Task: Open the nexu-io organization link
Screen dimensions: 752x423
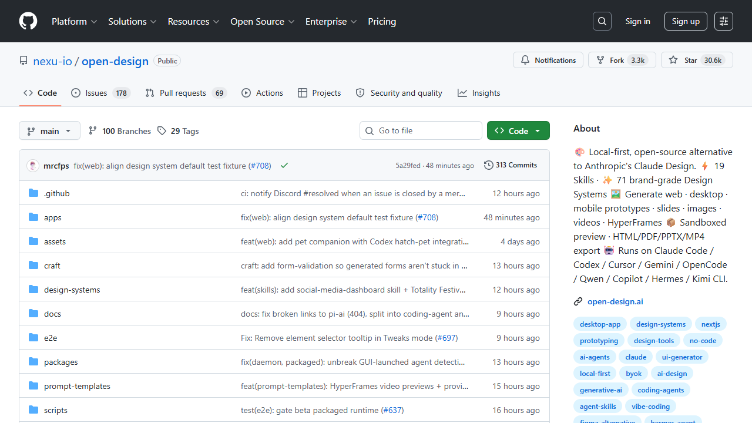Action: click(x=52, y=61)
